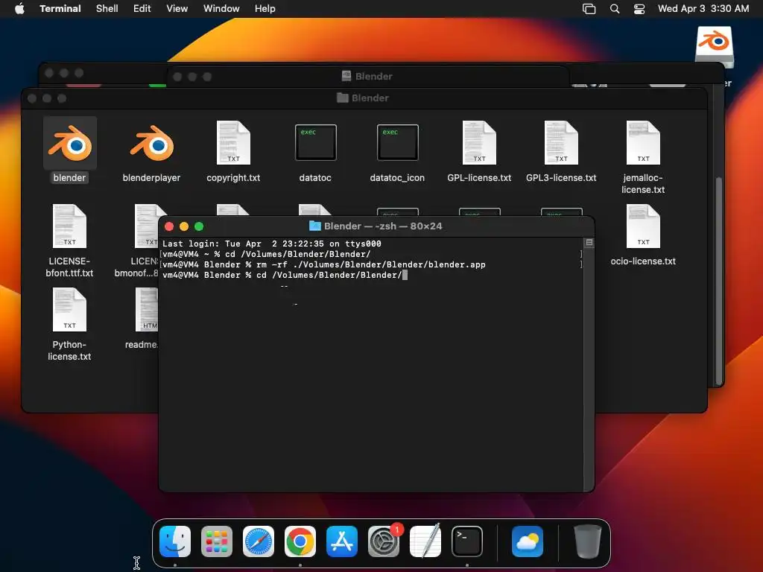Select the GPL3-license.txt file
The width and height of the screenshot is (763, 572).
point(561,142)
